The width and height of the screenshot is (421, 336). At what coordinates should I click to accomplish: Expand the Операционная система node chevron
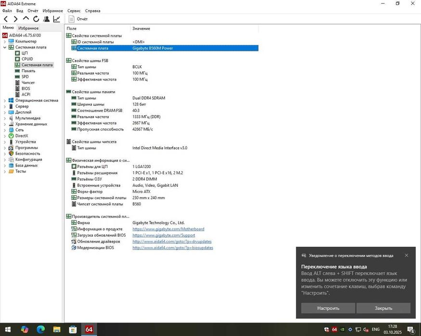pos(4,100)
